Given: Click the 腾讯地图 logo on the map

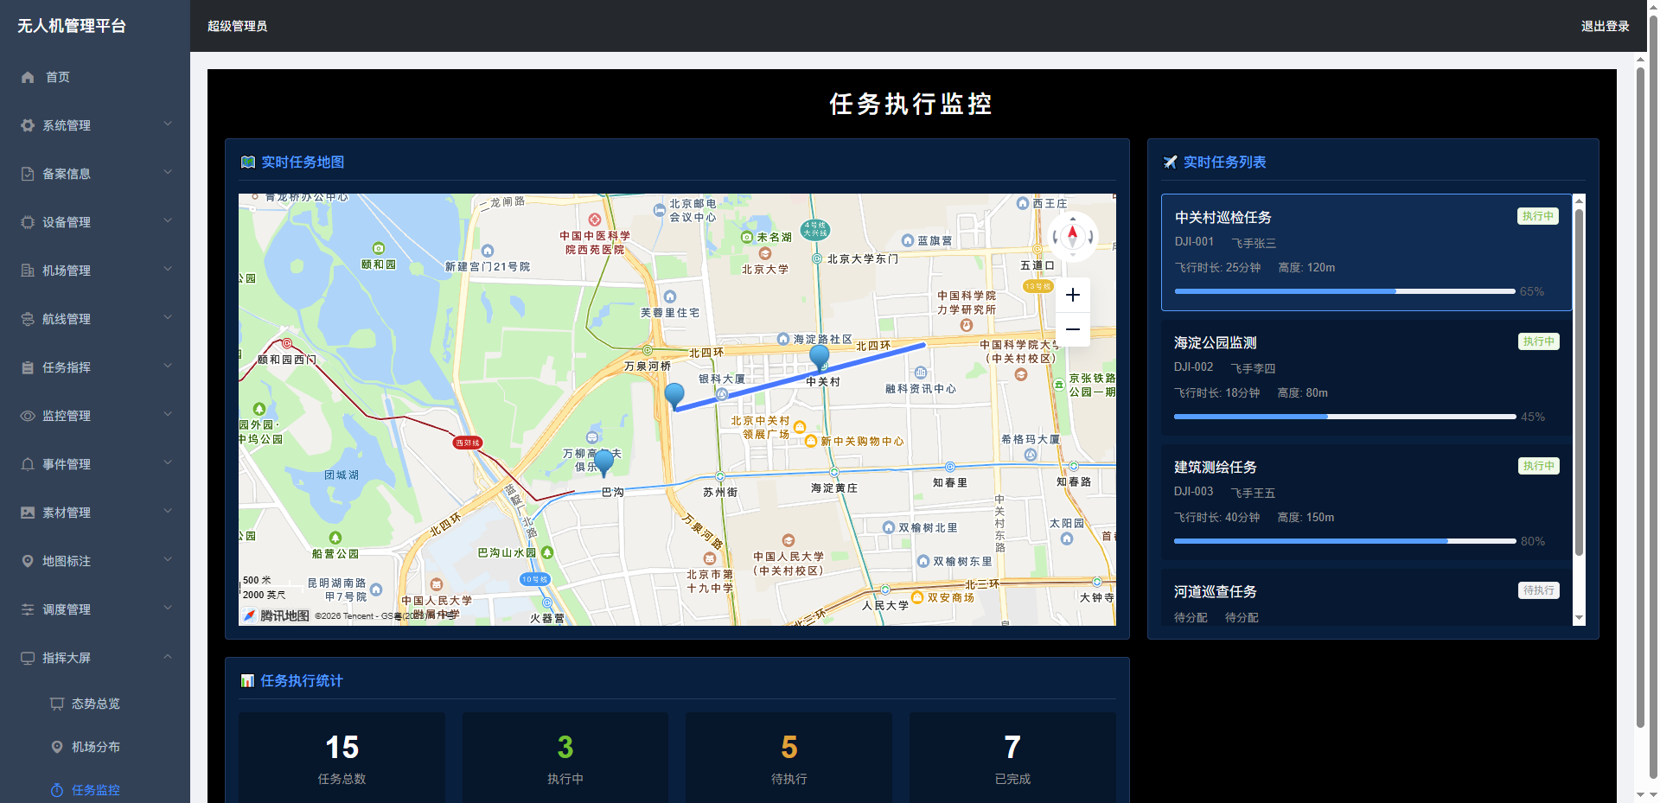Looking at the screenshot, I should pyautogui.click(x=272, y=616).
